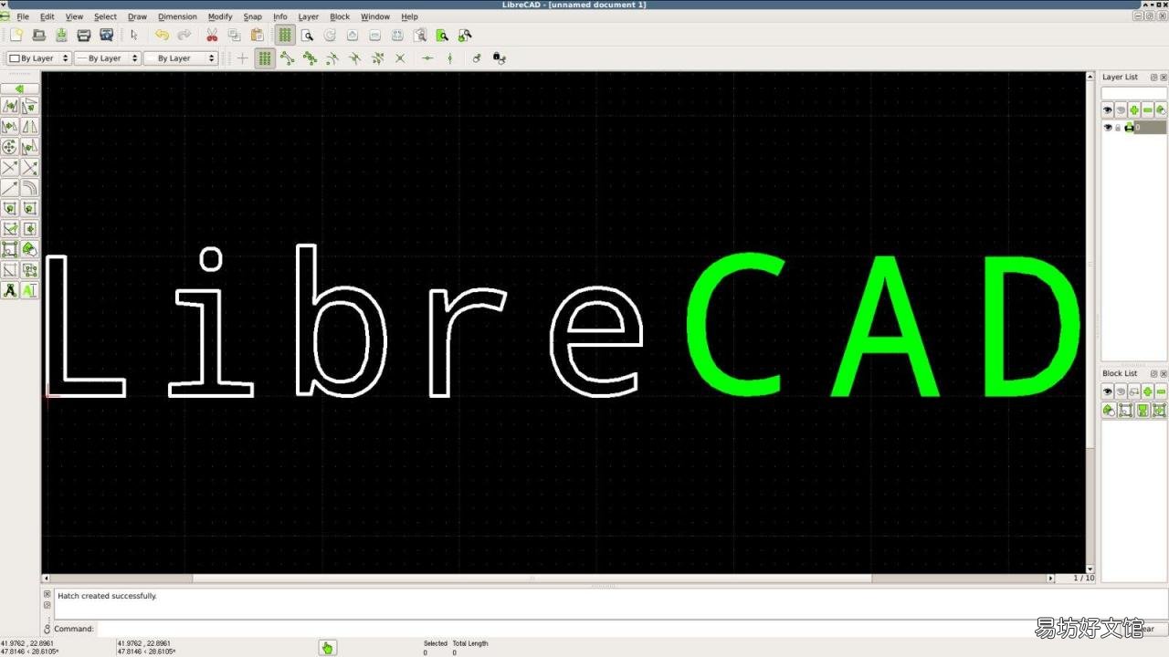Open the Snap menu
The height and width of the screenshot is (657, 1169).
252,16
